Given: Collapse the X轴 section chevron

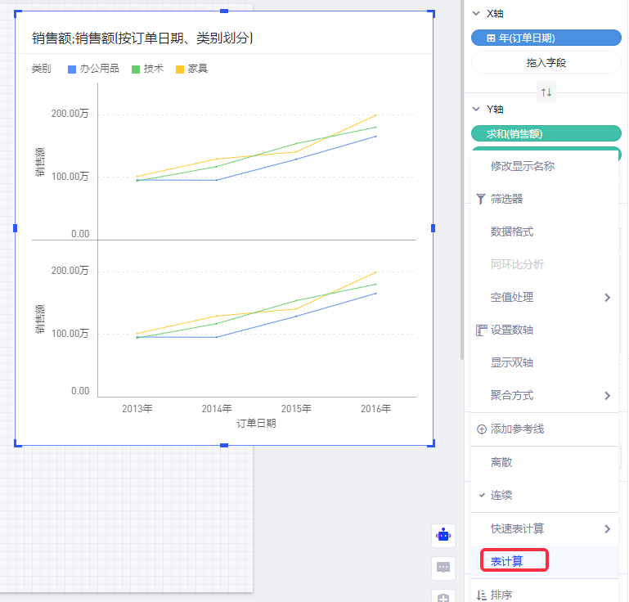Looking at the screenshot, I should (477, 14).
